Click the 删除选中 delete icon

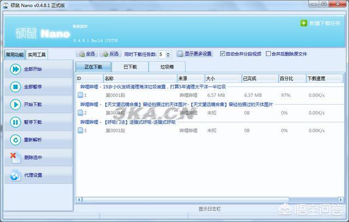(x=15, y=157)
